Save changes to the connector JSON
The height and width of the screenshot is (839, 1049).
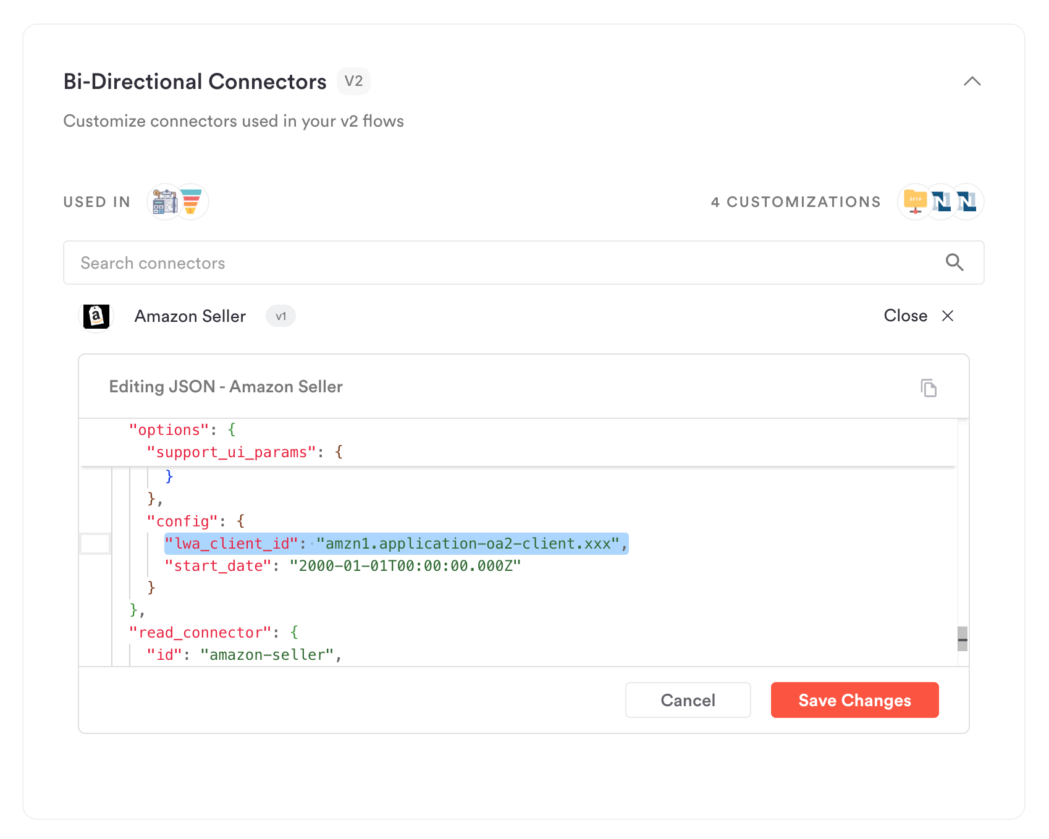[x=854, y=700]
